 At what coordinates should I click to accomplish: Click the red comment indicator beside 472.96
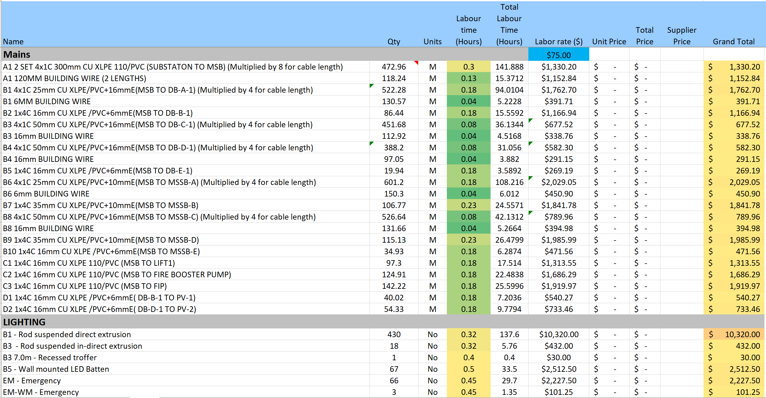[417, 62]
